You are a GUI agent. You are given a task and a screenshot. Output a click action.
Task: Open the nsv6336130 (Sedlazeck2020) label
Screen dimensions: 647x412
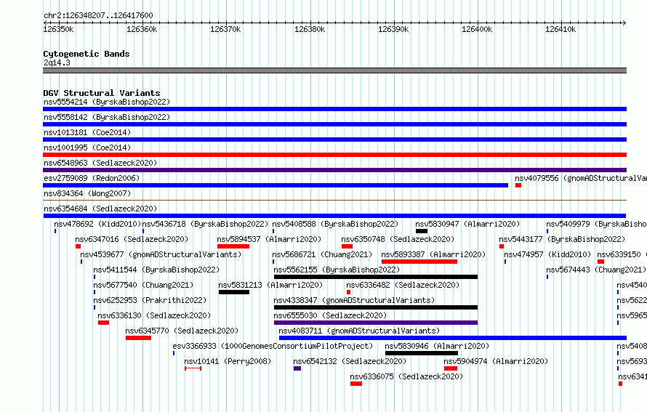click(x=154, y=315)
